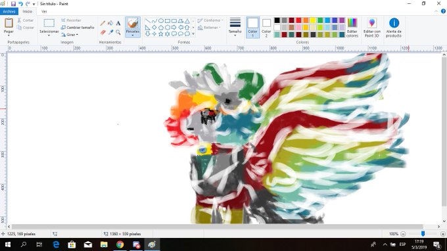Expand the Formas shapes gallery

[193, 34]
